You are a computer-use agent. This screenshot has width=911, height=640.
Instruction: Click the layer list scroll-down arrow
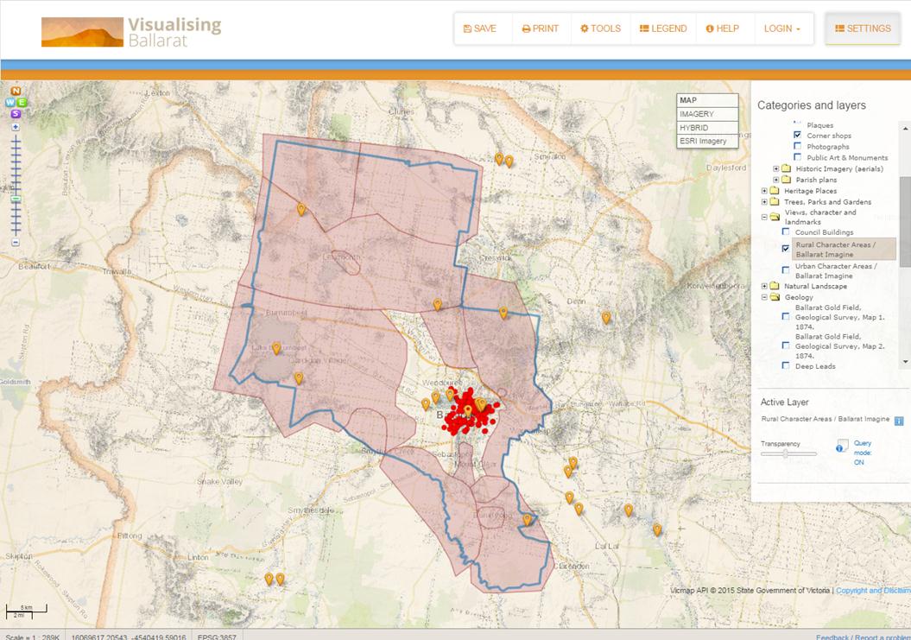[905, 362]
